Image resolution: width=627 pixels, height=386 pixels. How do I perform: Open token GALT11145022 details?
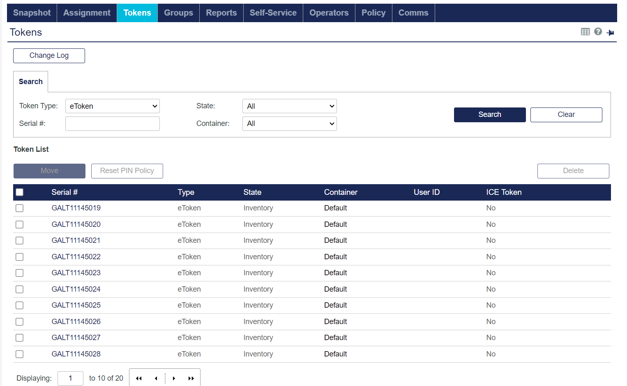click(x=76, y=256)
